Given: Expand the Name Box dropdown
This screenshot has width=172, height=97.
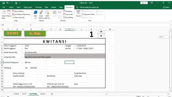Looking at the screenshot, I should pos(14,25).
